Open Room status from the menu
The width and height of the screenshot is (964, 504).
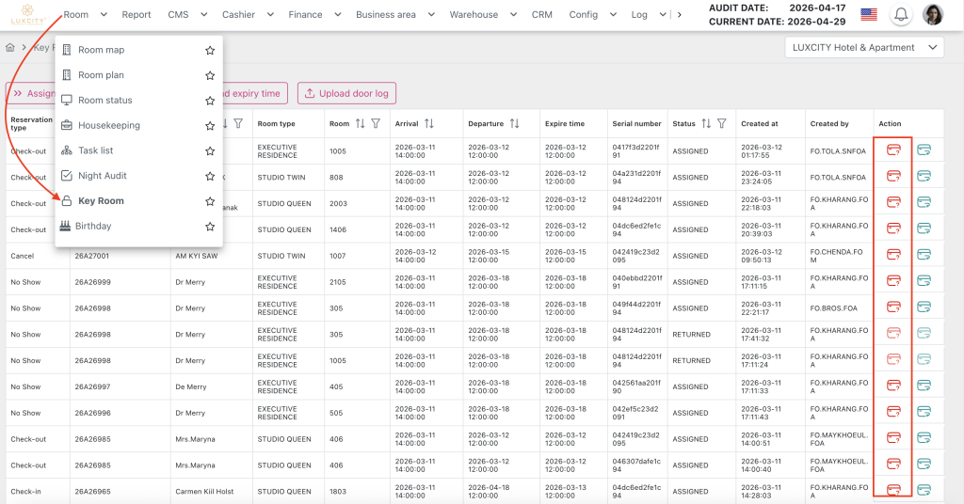[104, 101]
